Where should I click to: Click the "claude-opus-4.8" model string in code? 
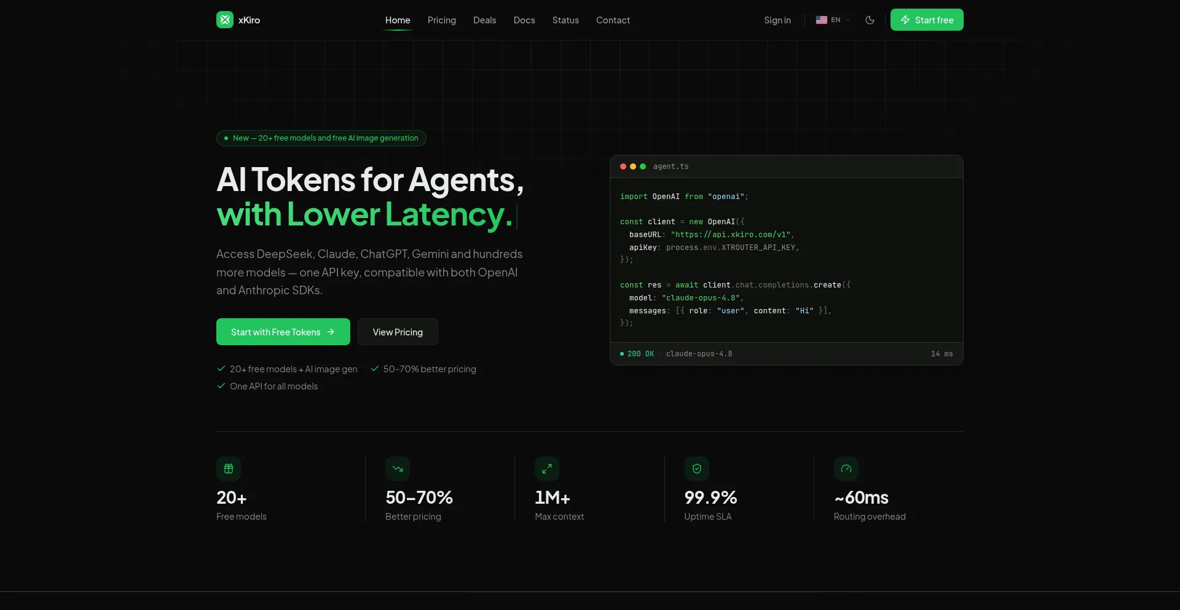(x=701, y=298)
